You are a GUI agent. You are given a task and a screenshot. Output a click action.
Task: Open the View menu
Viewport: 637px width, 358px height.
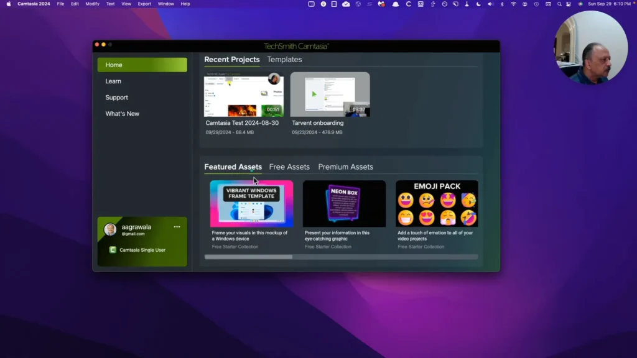pyautogui.click(x=126, y=4)
